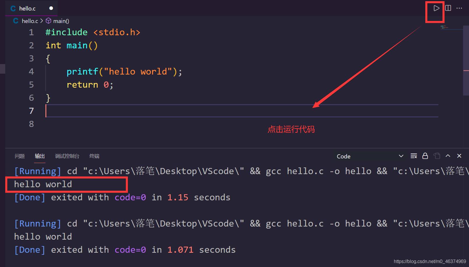Screen dimensions: 469x267
Task: Click line number 1 in the gutter
Action: click(x=31, y=32)
